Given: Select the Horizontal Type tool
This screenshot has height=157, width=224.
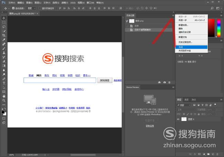Looking at the screenshot, I should tap(4, 83).
